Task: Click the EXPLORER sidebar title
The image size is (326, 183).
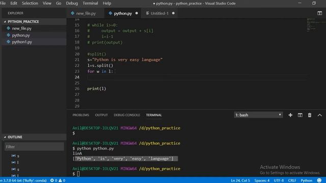Action: [x=16, y=13]
